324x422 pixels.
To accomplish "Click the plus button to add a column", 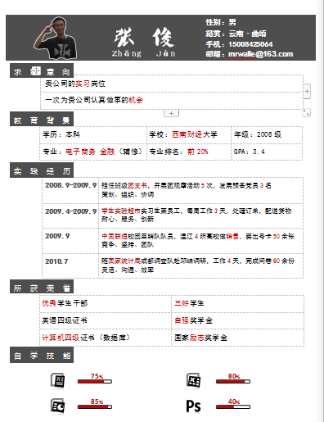I will coord(307,91).
